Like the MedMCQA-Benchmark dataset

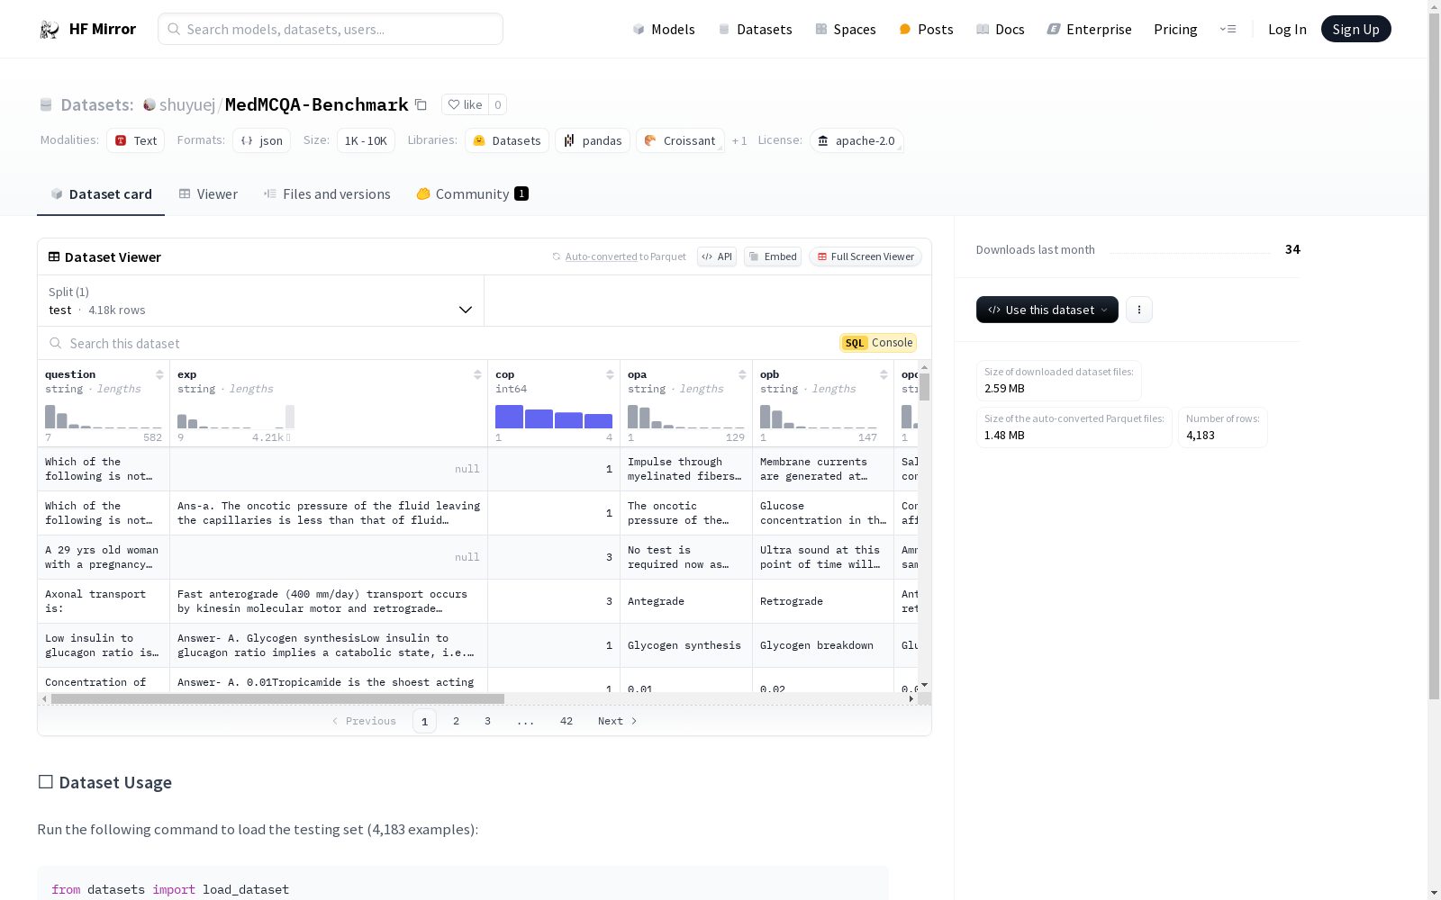point(466,104)
